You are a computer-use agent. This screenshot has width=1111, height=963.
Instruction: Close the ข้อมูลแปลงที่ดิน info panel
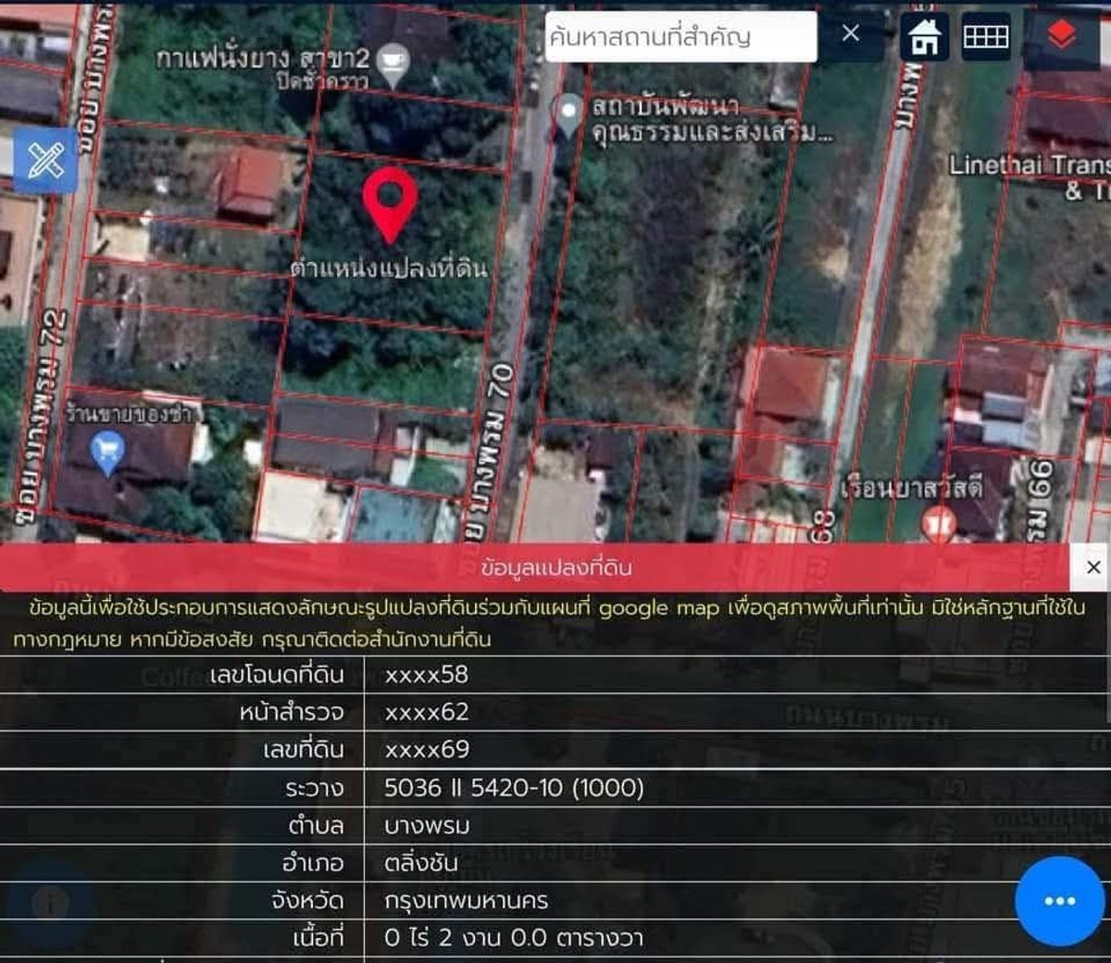click(x=1092, y=568)
